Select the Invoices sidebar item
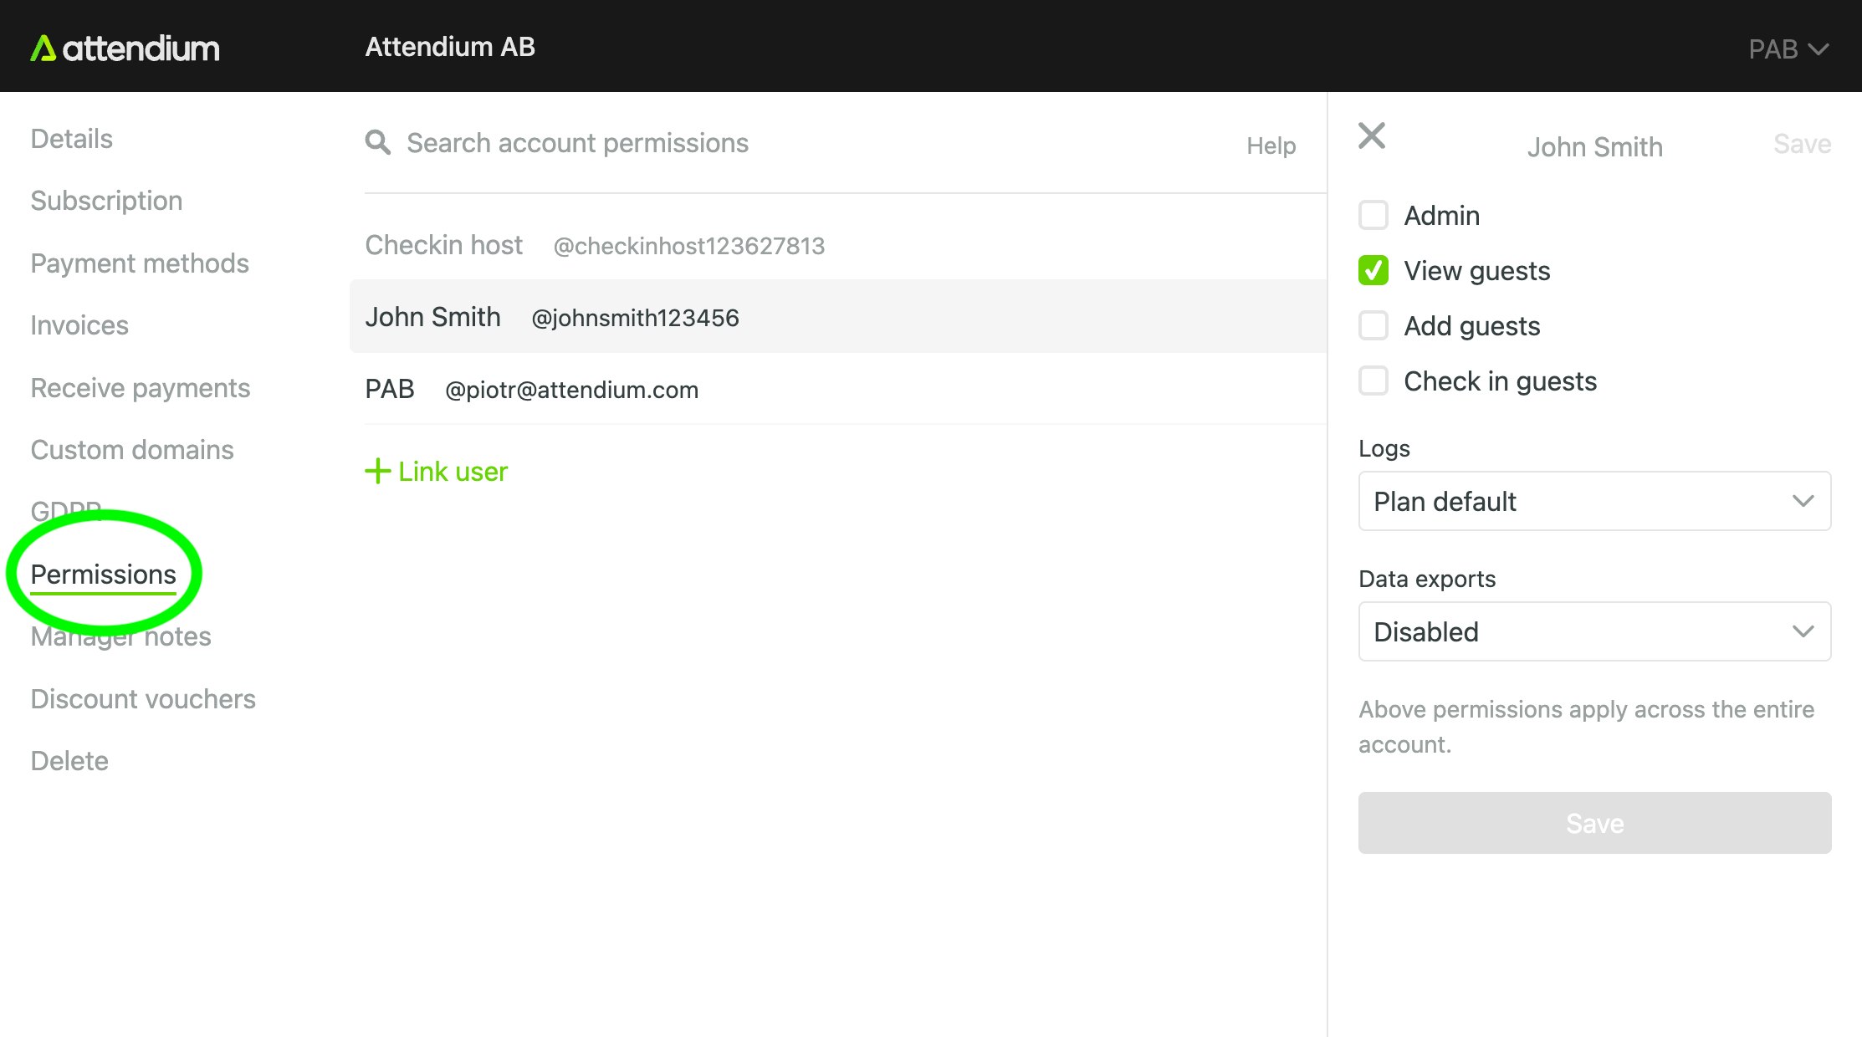This screenshot has width=1862, height=1037. pyautogui.click(x=79, y=325)
